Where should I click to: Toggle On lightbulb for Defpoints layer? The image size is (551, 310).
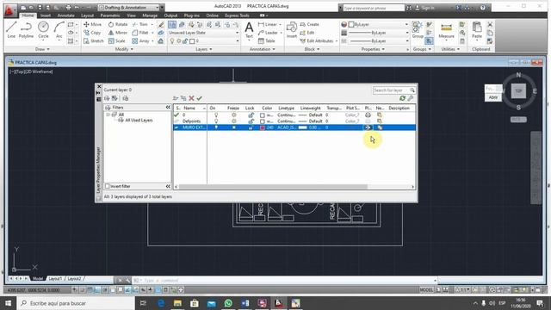tap(216, 121)
